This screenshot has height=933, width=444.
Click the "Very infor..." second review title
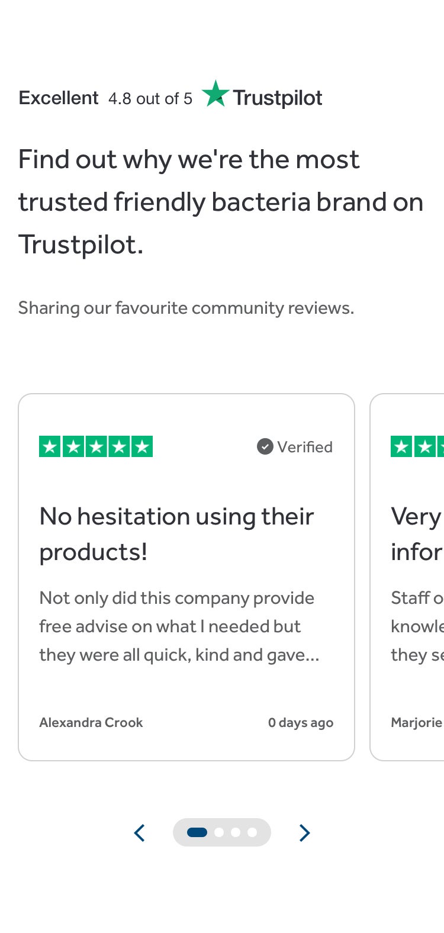point(417,534)
